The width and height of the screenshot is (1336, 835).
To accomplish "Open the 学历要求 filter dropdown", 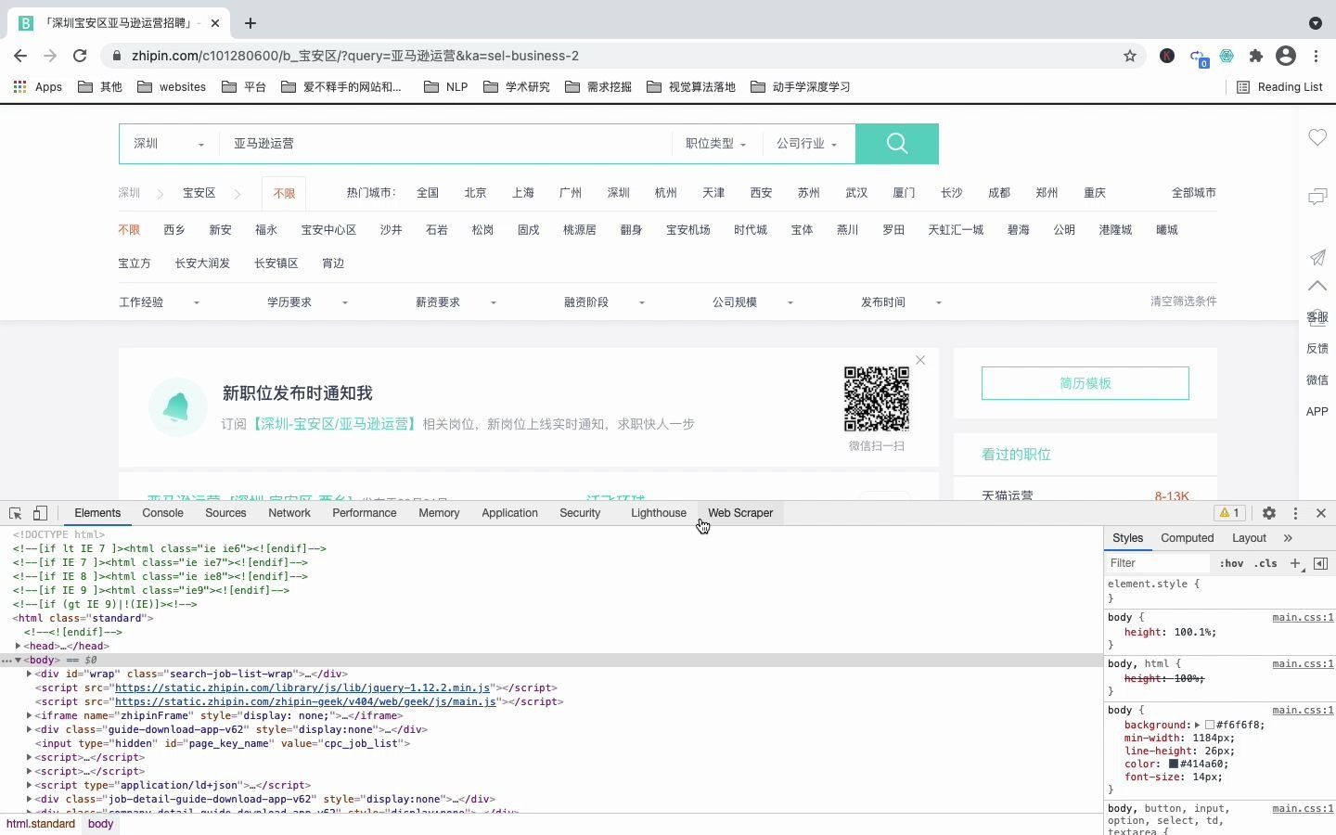I will click(x=307, y=302).
